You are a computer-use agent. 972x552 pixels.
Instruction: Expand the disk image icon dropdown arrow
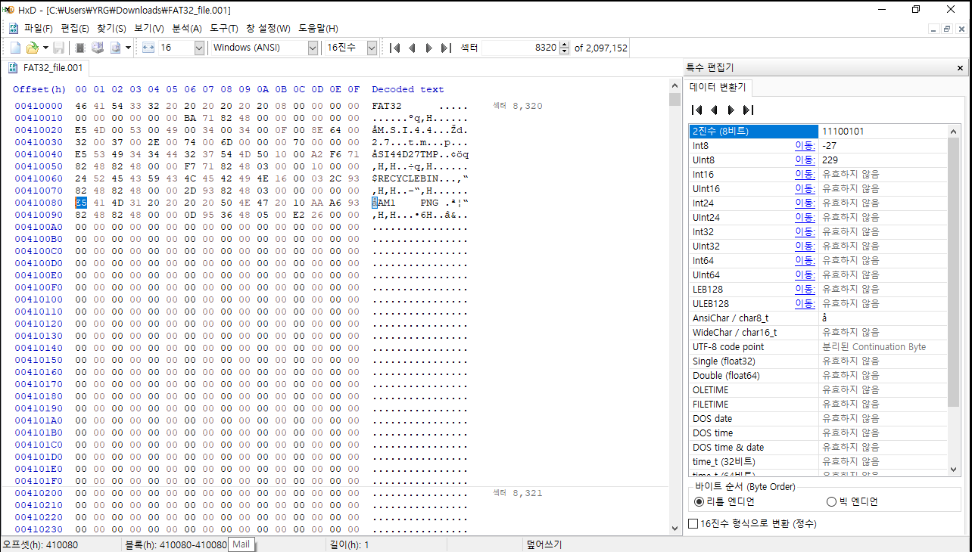[128, 48]
